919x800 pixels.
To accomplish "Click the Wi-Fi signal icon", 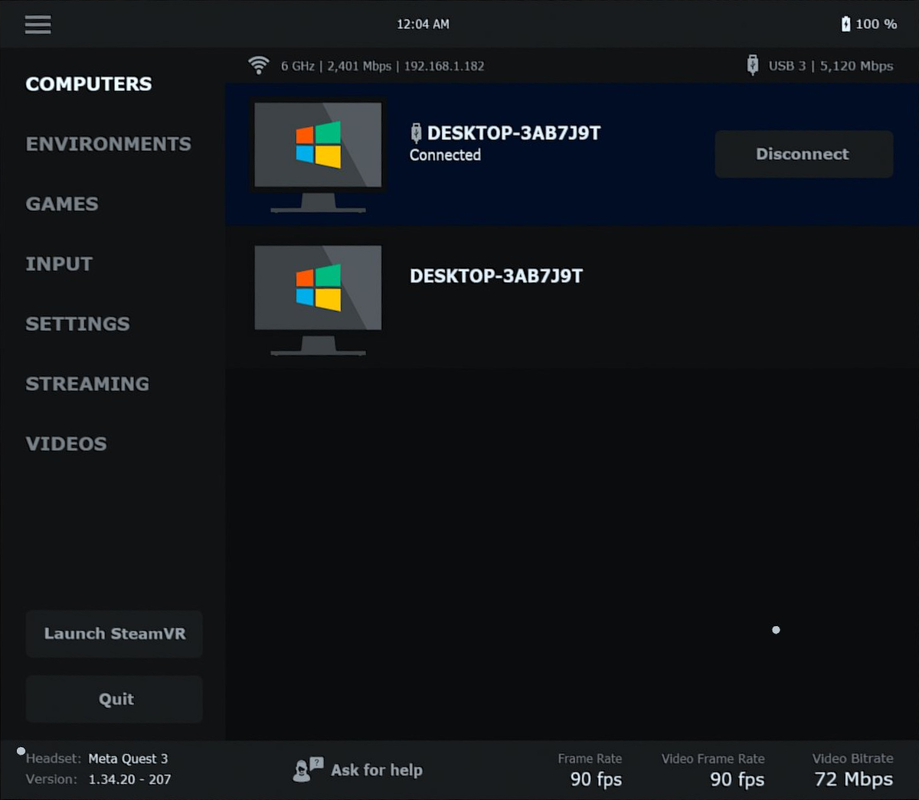I will pyautogui.click(x=259, y=65).
